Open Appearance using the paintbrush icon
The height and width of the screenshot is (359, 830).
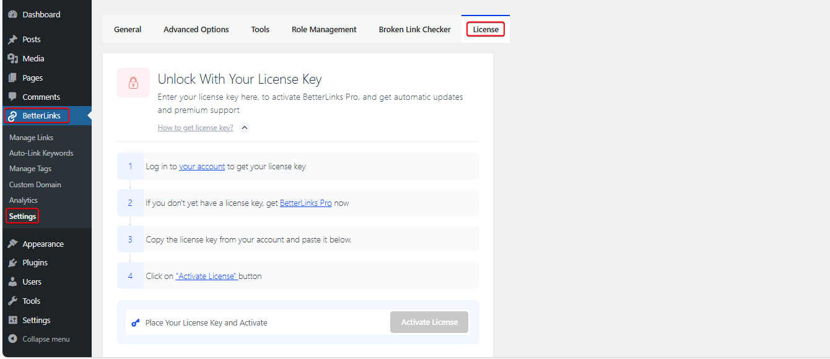point(13,243)
